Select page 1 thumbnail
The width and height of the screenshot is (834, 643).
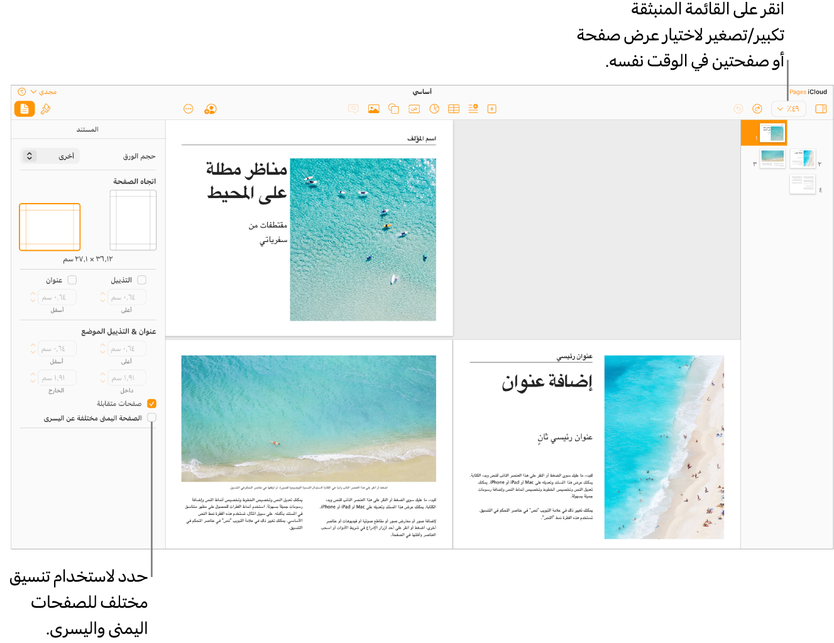[772, 133]
